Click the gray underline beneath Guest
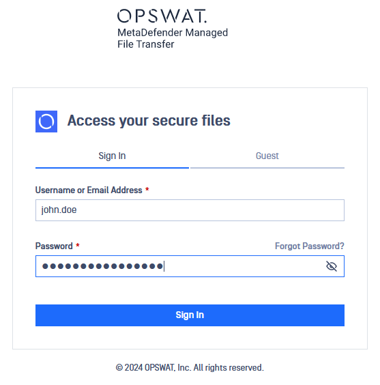 267,168
